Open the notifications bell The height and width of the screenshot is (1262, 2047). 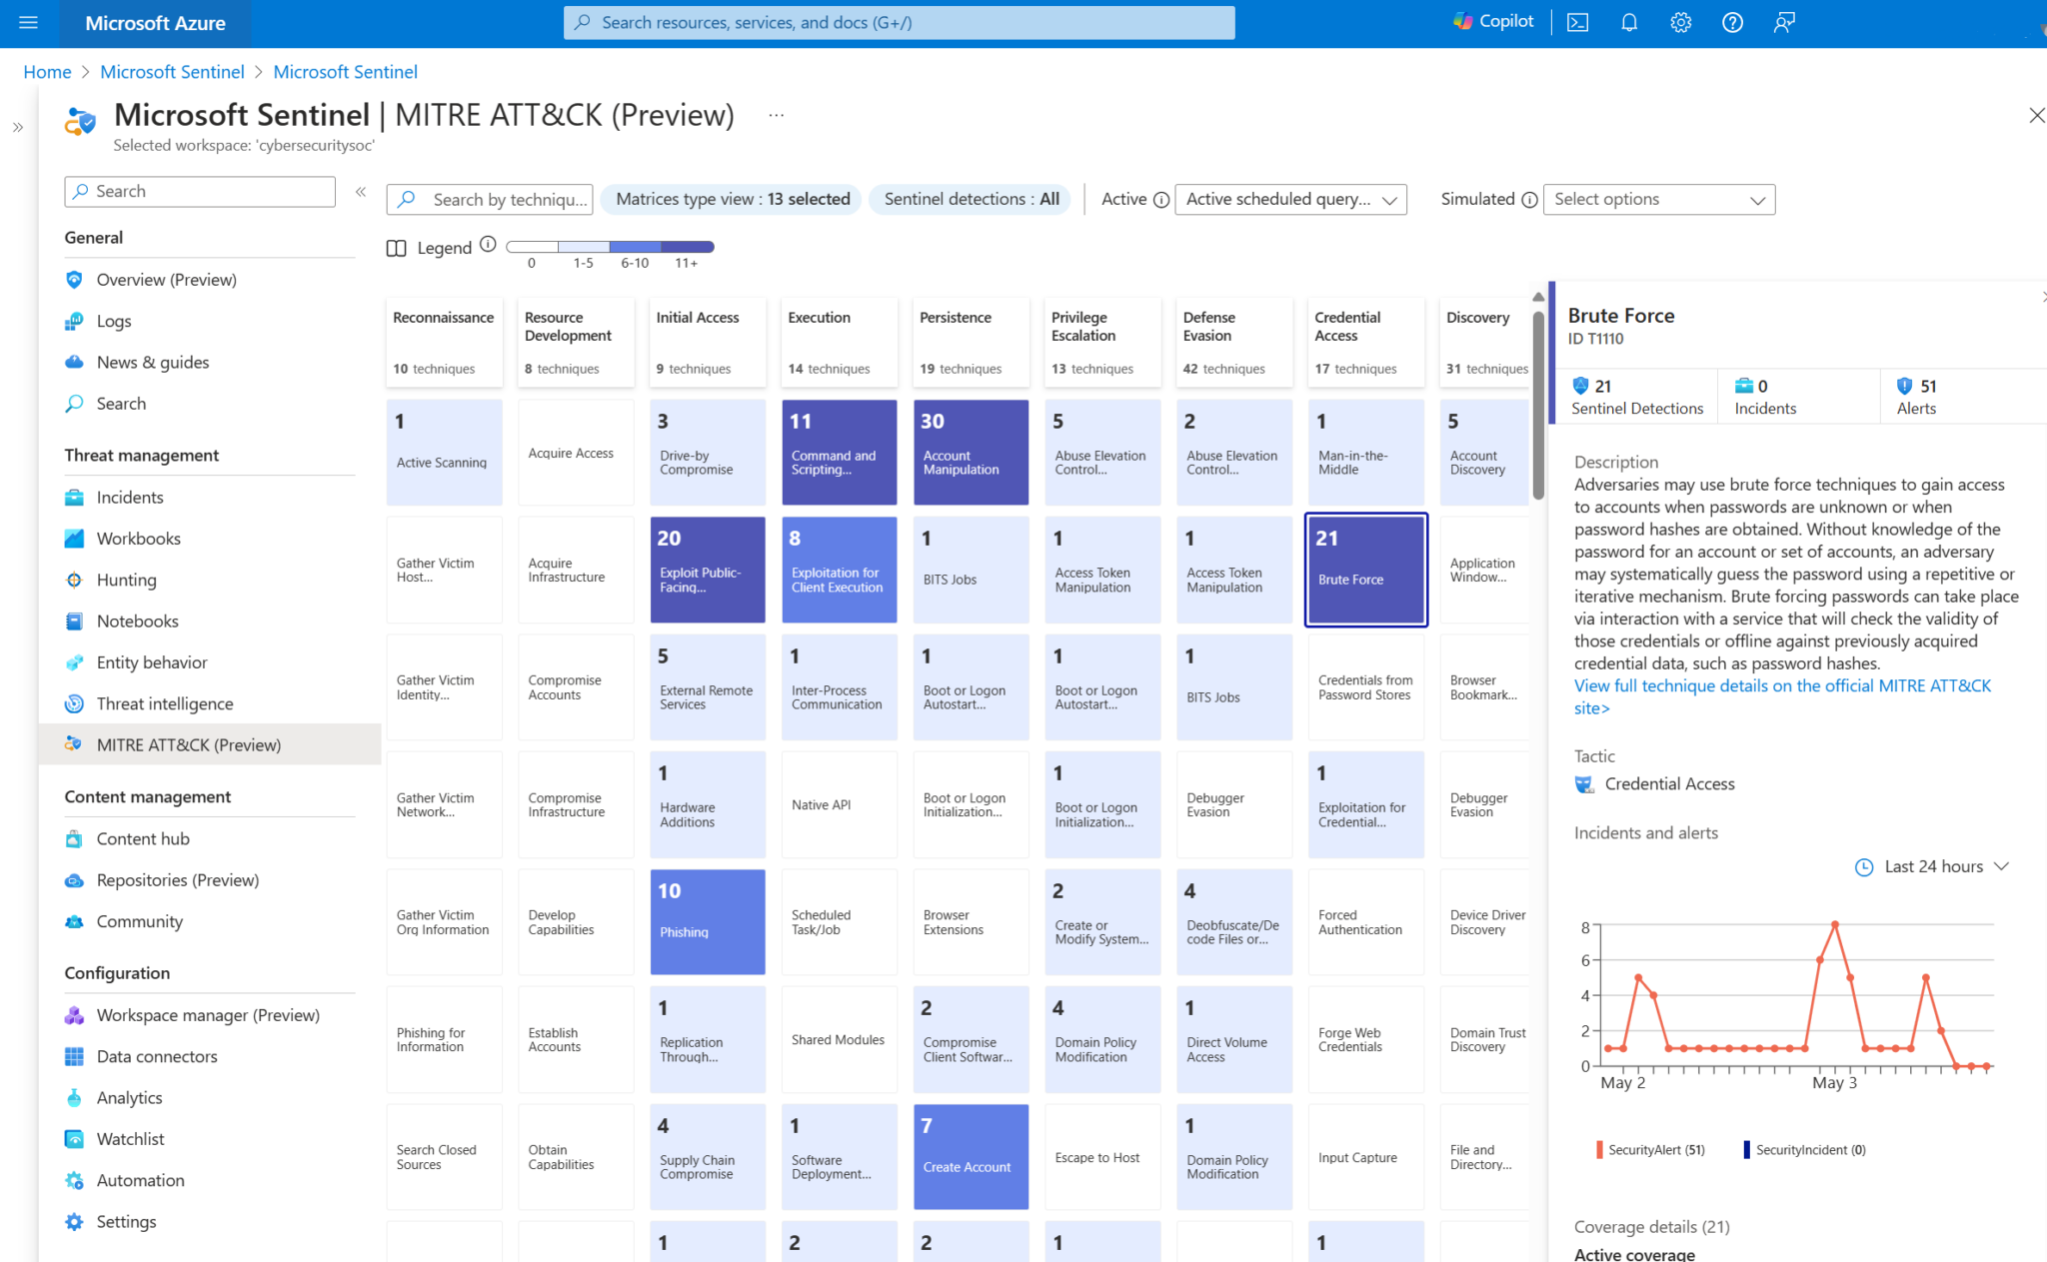1629,22
